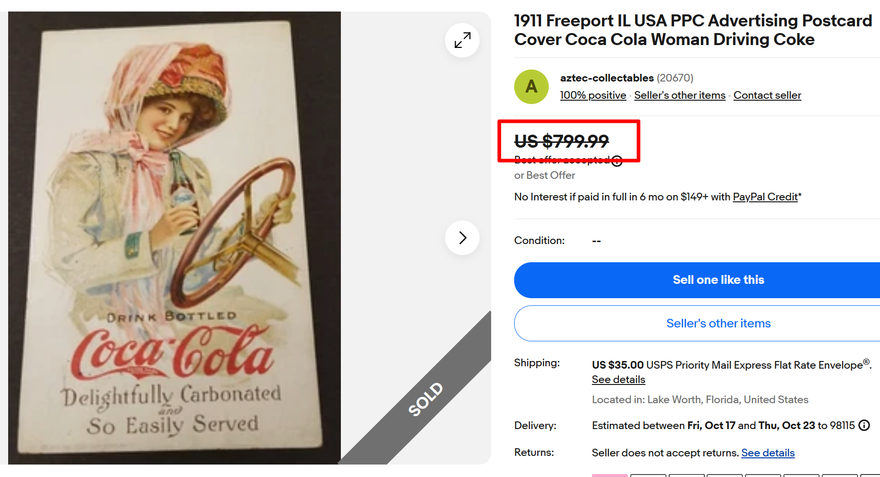Open Seller's other items link under seller name
880x477 pixels.
point(679,95)
